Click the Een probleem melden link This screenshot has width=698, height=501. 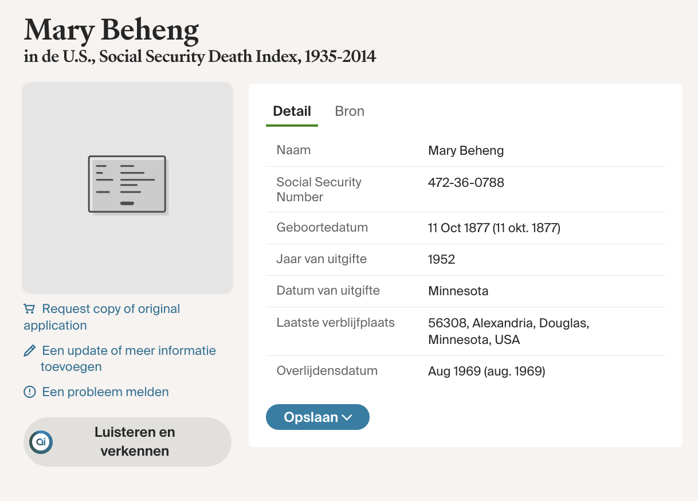click(105, 392)
